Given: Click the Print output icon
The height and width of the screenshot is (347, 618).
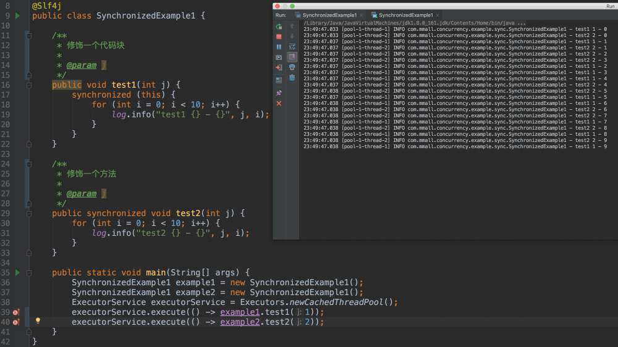Looking at the screenshot, I should click(292, 67).
